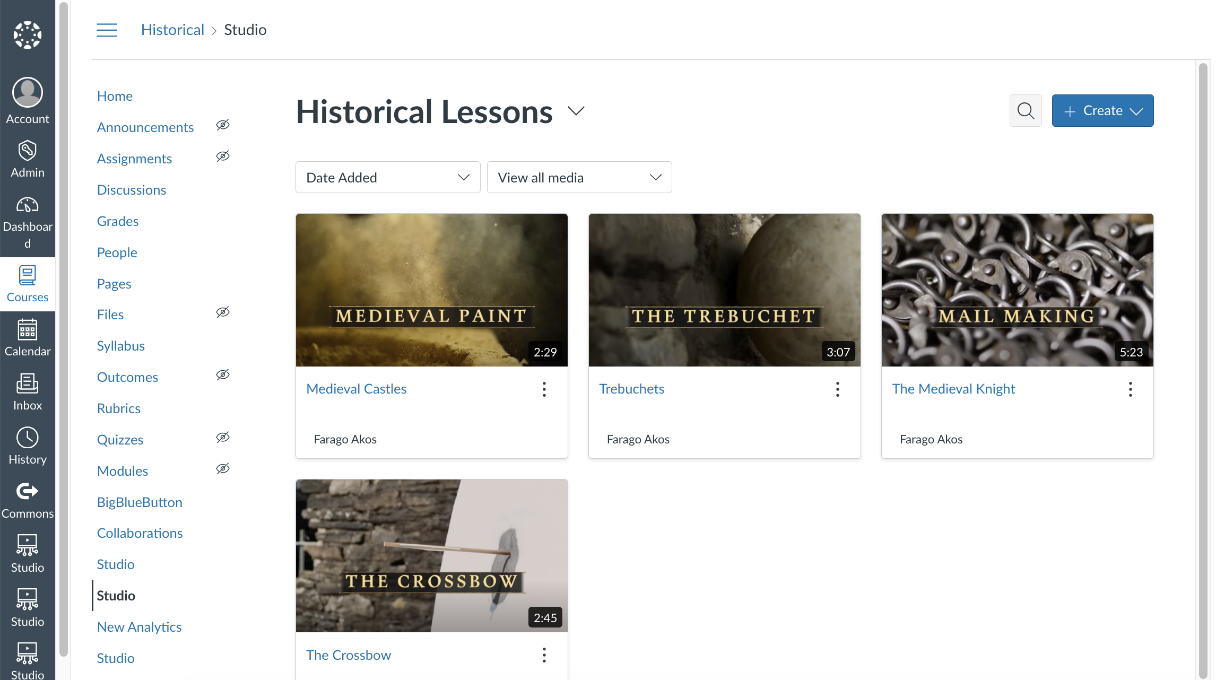This screenshot has height=680, width=1216.
Task: Click the Mail Making video thumbnail
Action: [1017, 290]
